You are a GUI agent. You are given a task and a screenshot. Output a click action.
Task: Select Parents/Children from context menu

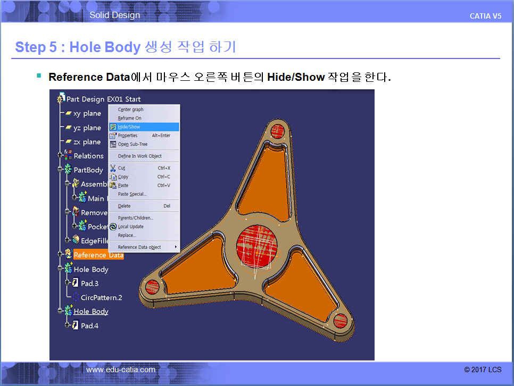coord(135,218)
